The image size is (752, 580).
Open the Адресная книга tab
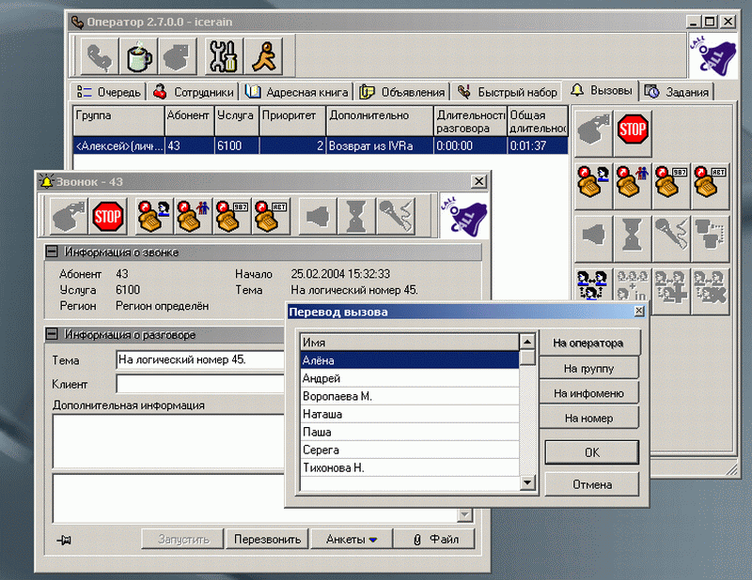pos(297,92)
